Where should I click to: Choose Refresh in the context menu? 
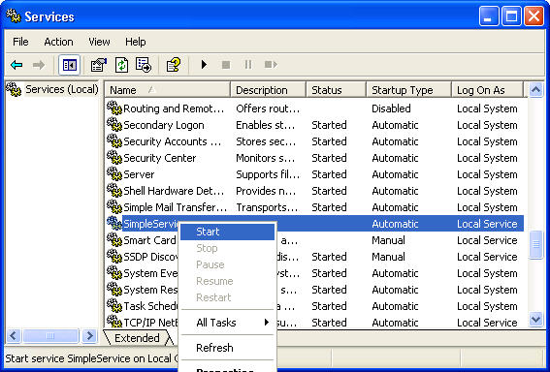pos(227,348)
